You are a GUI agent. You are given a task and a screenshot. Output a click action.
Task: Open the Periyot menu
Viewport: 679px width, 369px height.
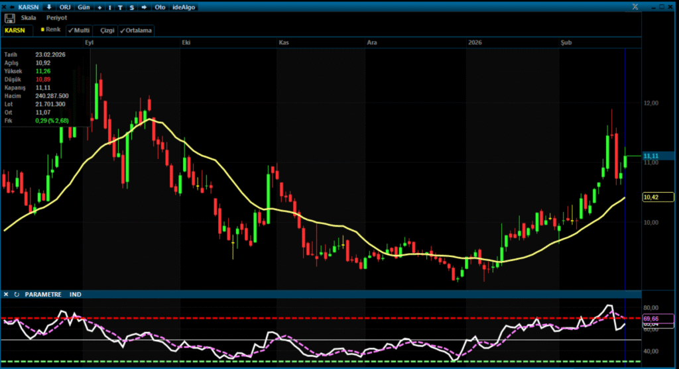point(56,18)
